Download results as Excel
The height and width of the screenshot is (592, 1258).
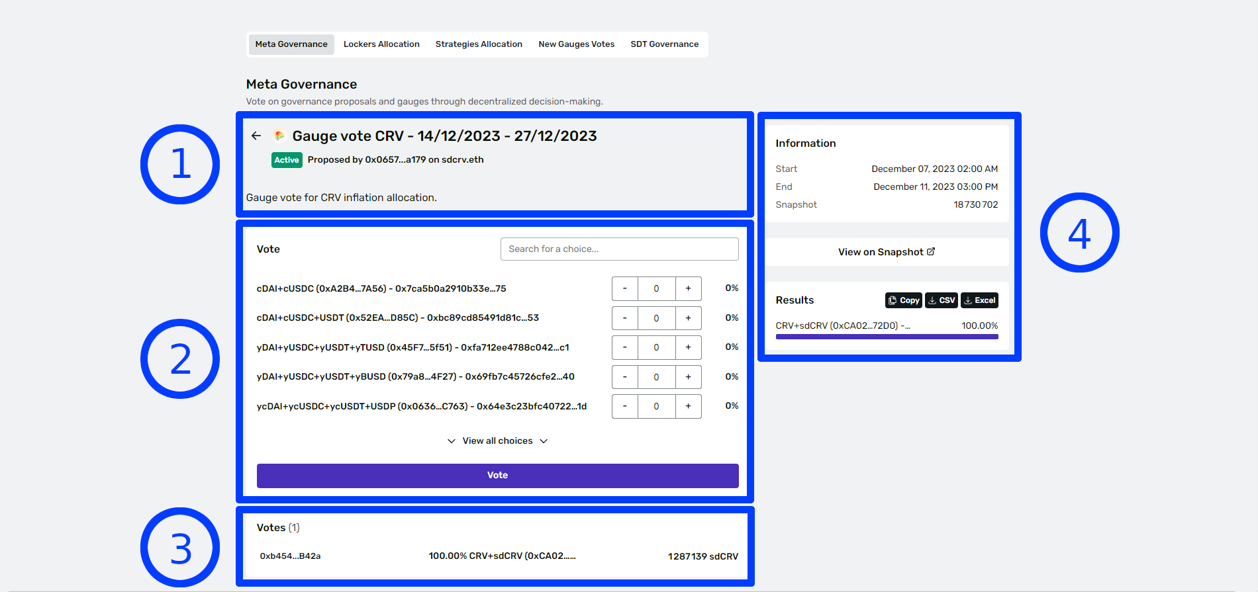point(979,300)
